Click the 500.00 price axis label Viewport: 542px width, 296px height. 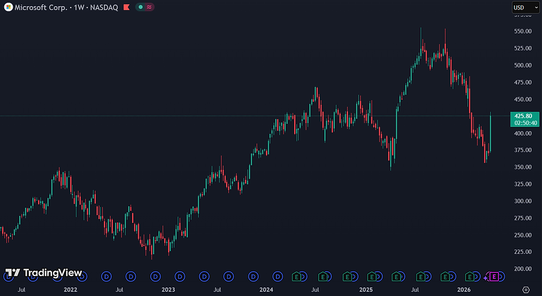click(x=523, y=65)
